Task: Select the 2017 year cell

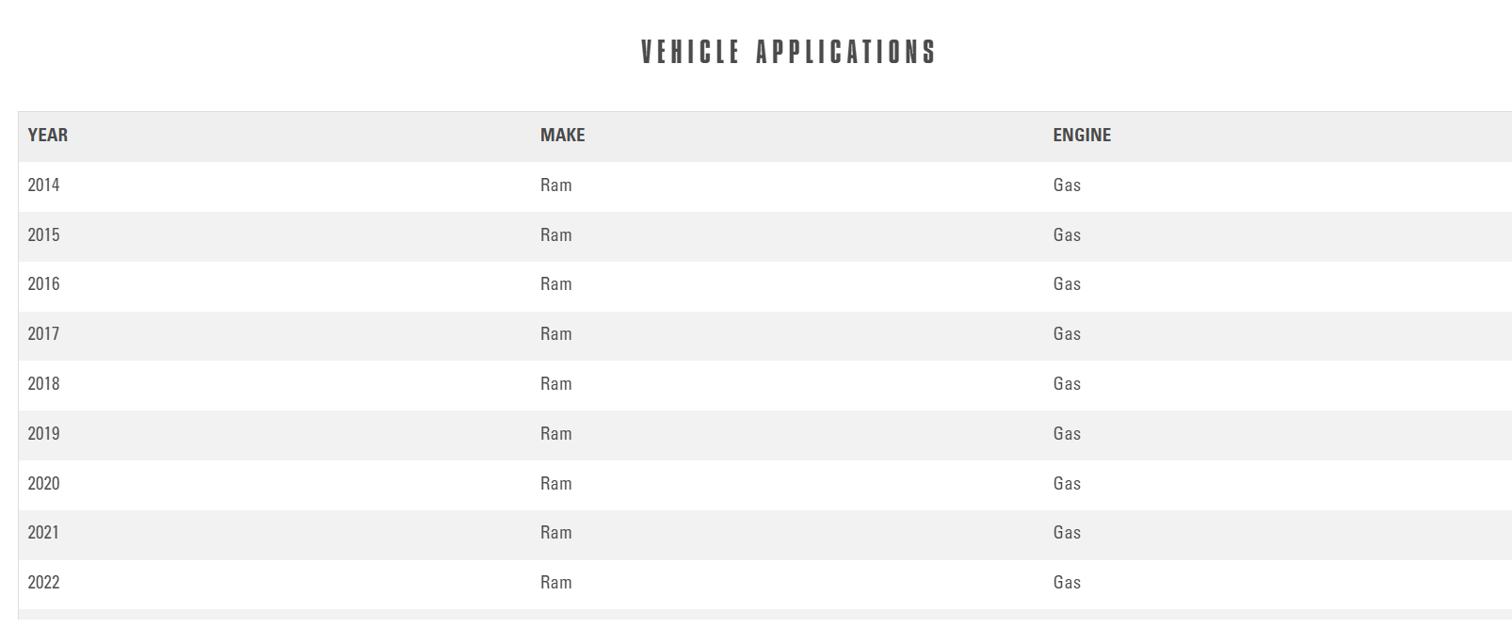Action: [43, 334]
